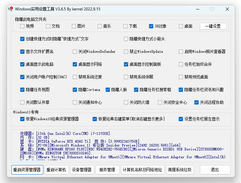Screen dimensions: 241x183
Task: Click the 硬盘 NVMe KINGBANK line
Action: click(x=122, y=151)
